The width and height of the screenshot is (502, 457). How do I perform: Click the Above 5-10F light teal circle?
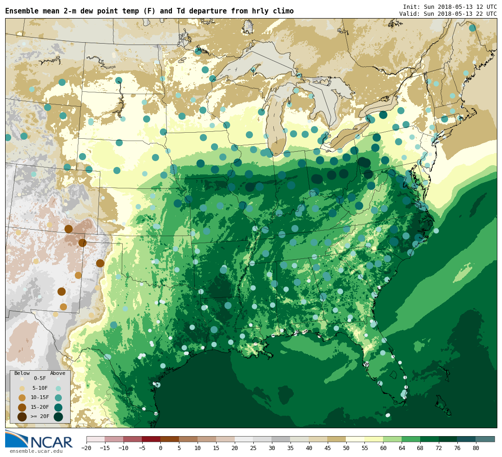tap(58, 389)
